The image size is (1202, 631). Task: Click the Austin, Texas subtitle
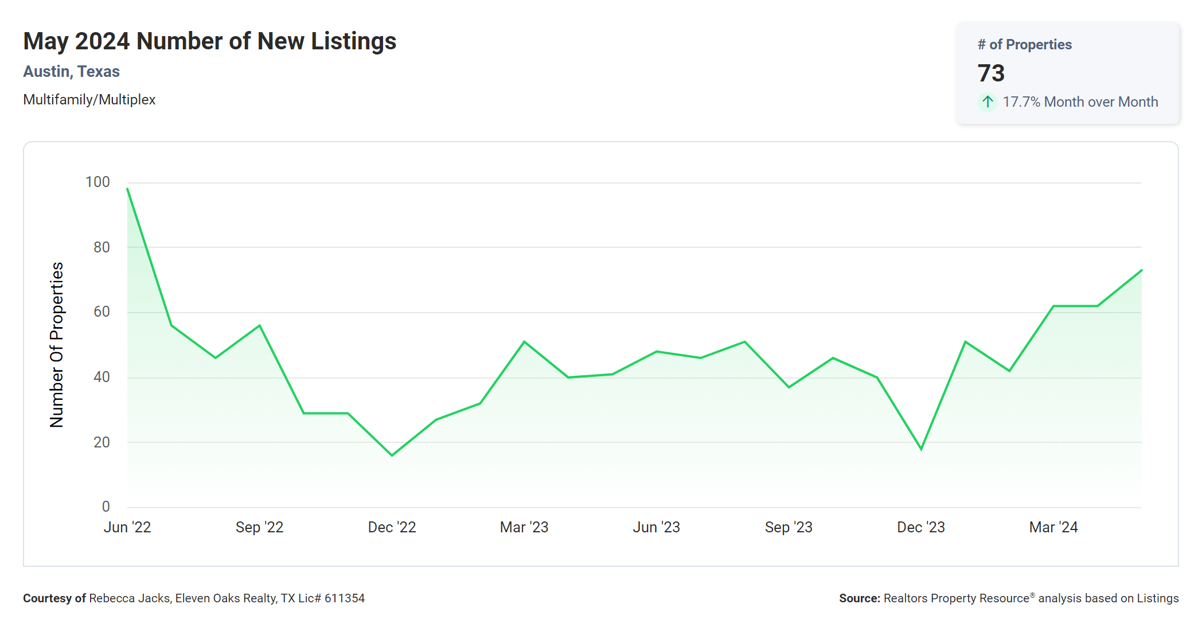pos(71,72)
